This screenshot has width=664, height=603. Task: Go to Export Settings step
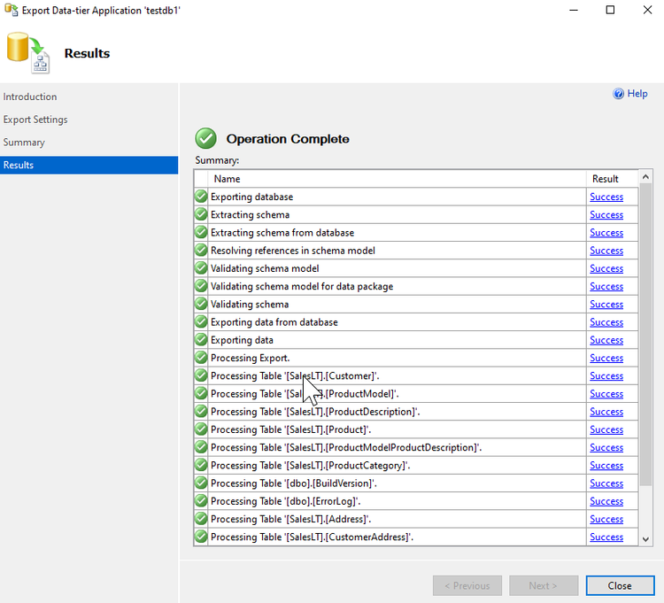click(35, 120)
